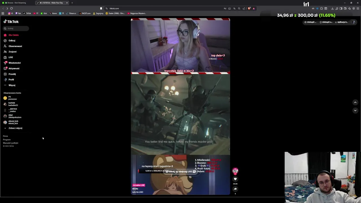Image resolution: width=361 pixels, height=203 pixels.
Task: Open followed account nikatel_kick
Action: point(11,122)
